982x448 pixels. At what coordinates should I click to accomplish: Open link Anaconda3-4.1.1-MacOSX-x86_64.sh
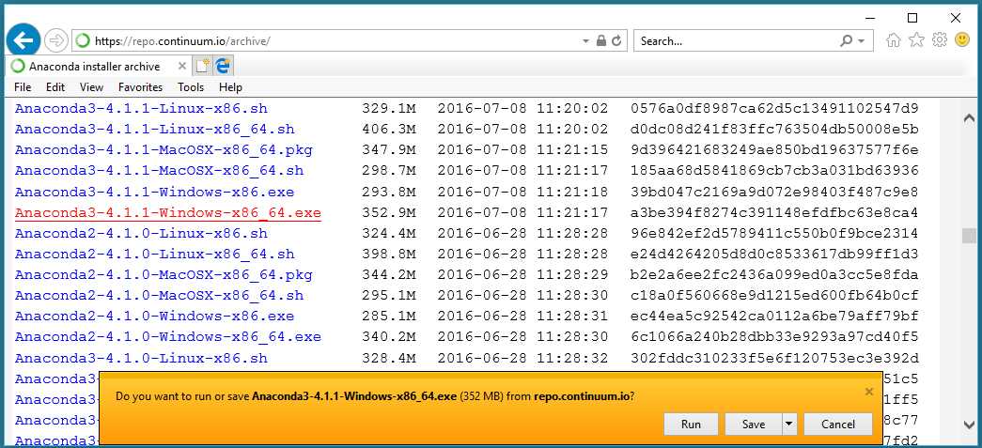[159, 171]
